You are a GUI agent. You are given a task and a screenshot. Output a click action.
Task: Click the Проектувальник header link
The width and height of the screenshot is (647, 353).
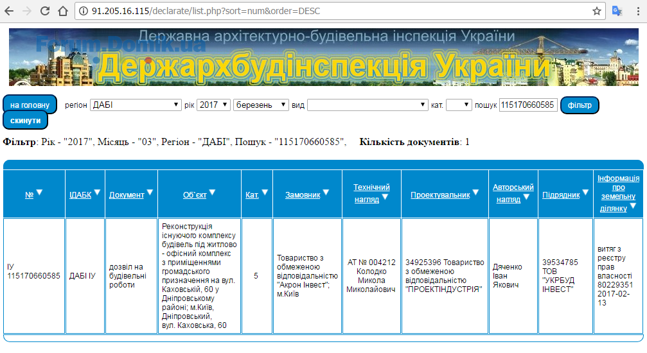440,195
